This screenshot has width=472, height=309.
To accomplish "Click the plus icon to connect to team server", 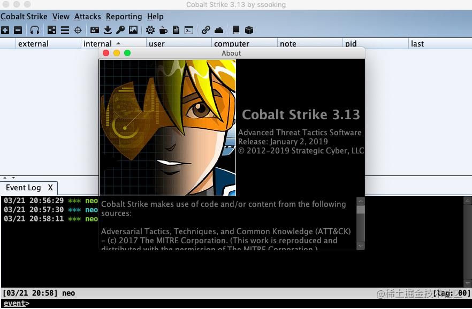I will point(5,30).
